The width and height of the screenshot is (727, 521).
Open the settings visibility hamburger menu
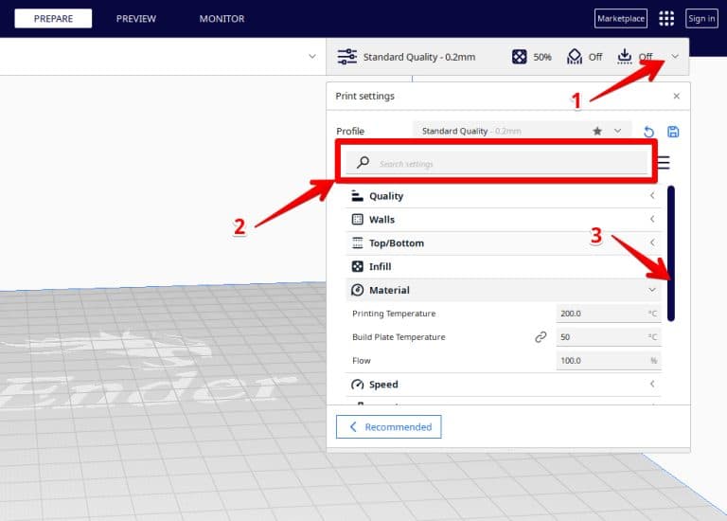coord(664,163)
